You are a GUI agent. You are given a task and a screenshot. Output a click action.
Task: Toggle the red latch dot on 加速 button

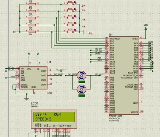pos(75,16)
